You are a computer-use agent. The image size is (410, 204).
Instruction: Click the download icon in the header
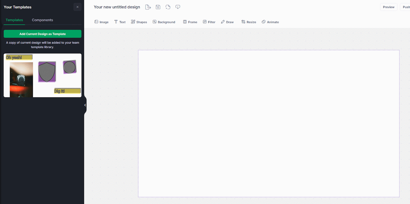coord(178,7)
